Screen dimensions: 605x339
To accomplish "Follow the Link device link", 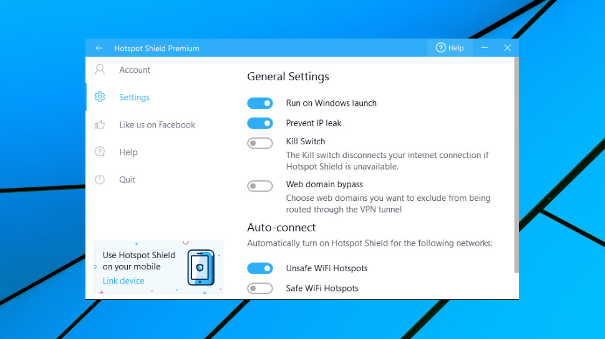I will click(x=123, y=281).
